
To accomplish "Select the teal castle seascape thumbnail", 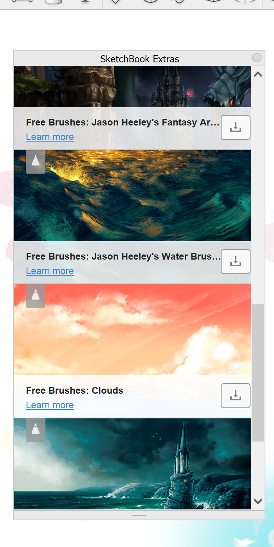I will click(x=133, y=464).
